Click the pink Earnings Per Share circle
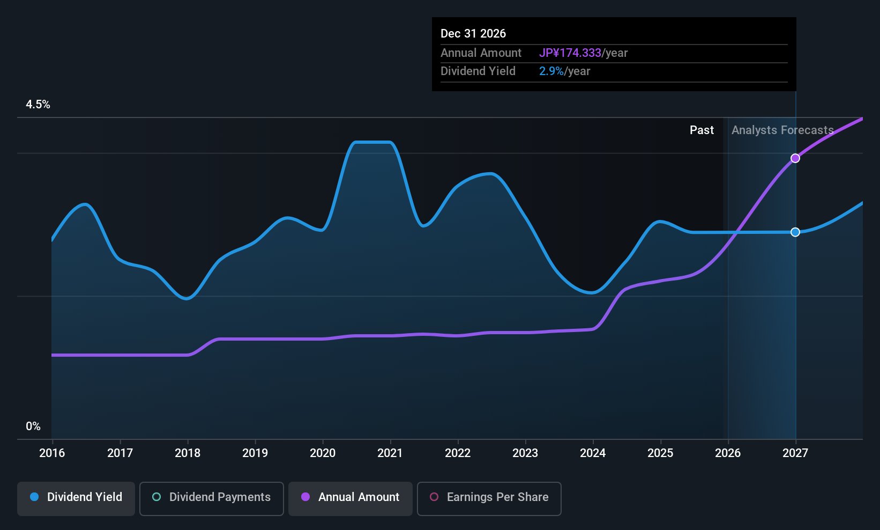The image size is (880, 530). point(434,497)
